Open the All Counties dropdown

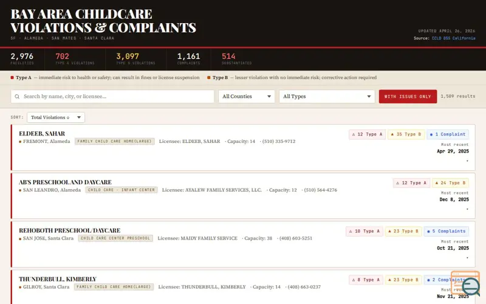coord(247,97)
